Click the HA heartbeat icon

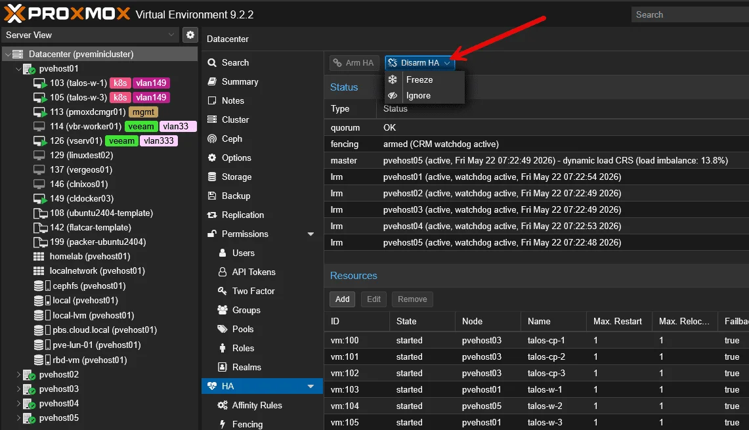coord(212,386)
